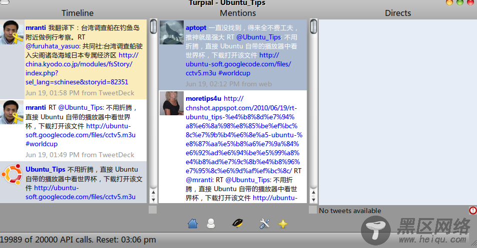This screenshot has height=248, width=477.
Task: Open mranti avatar on the 01:49 PM tweet
Action: (12, 112)
